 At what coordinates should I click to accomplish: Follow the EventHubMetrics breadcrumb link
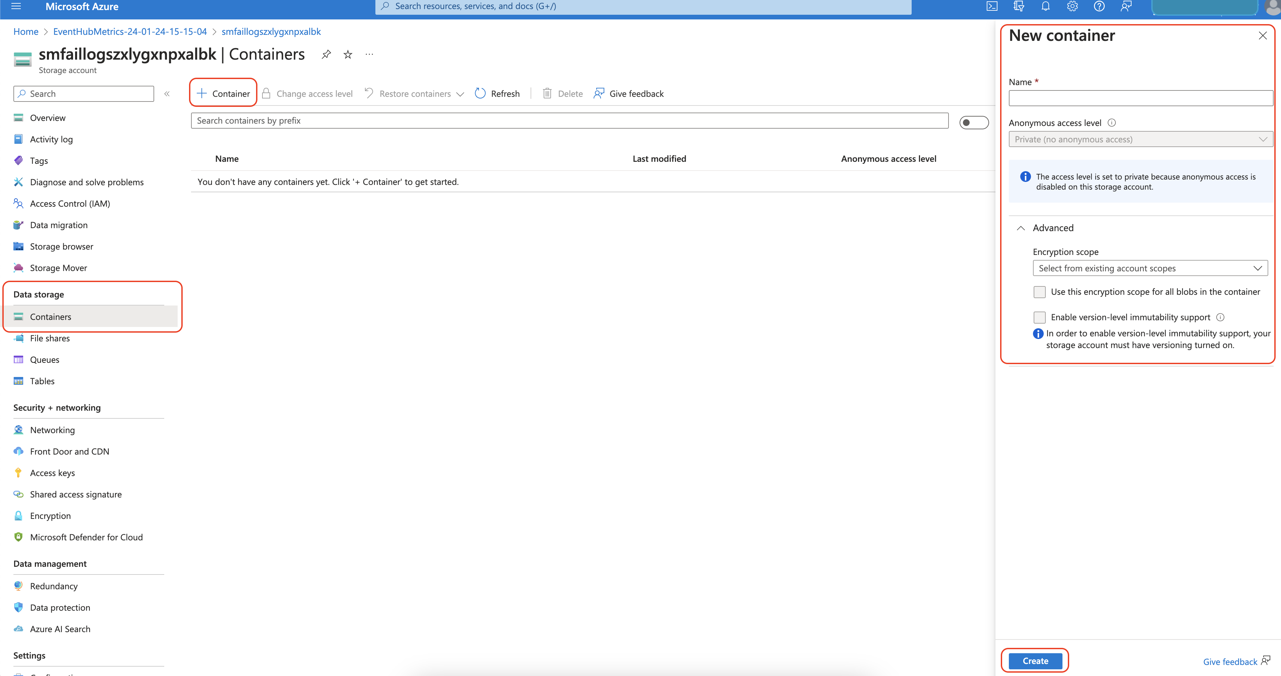tap(130, 31)
